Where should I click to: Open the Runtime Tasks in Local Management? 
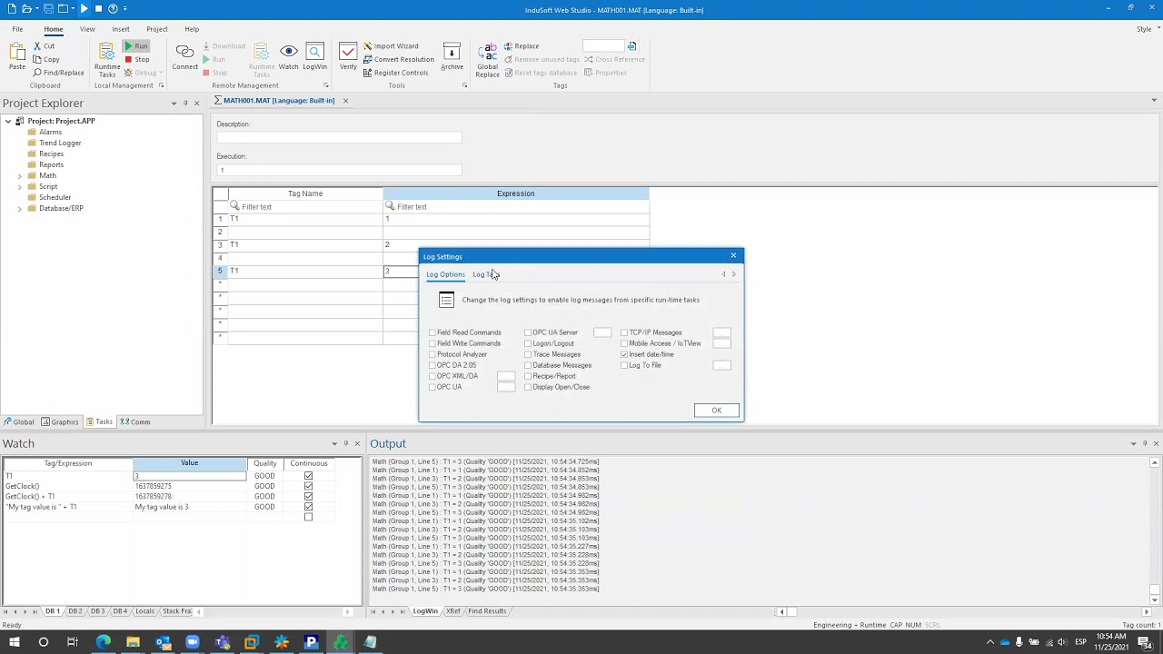click(107, 59)
